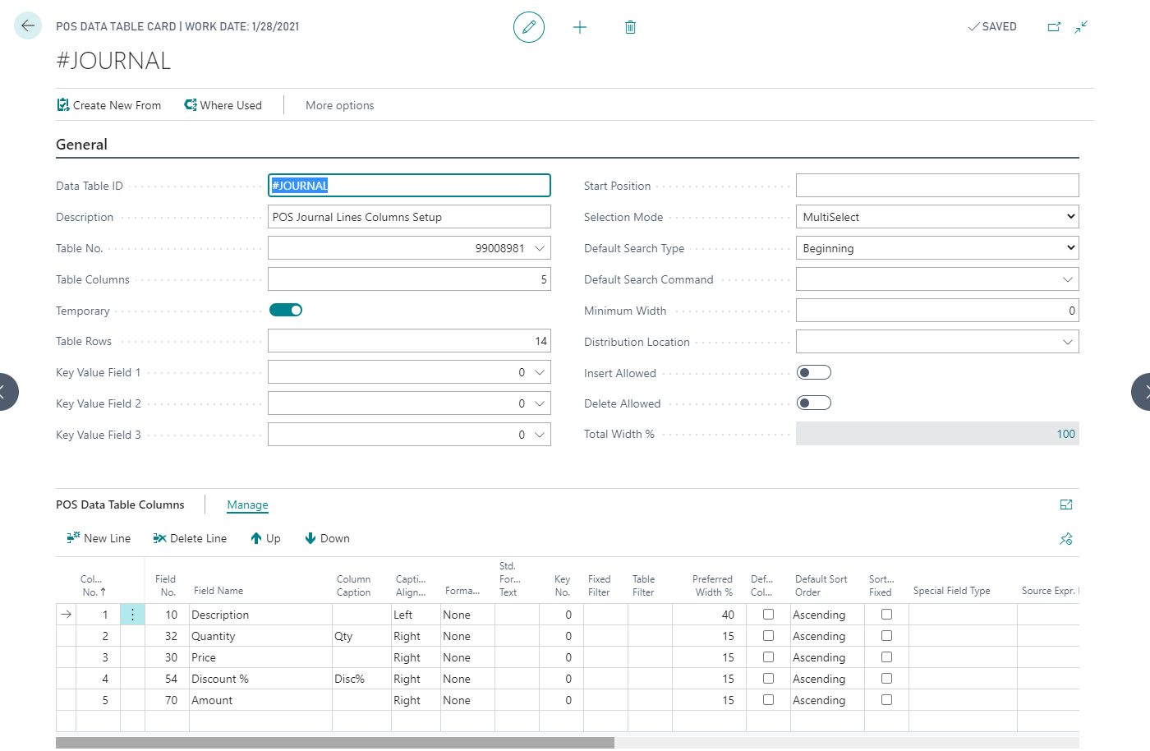Open the Manage tab
The image size is (1150, 751).
[x=247, y=505]
